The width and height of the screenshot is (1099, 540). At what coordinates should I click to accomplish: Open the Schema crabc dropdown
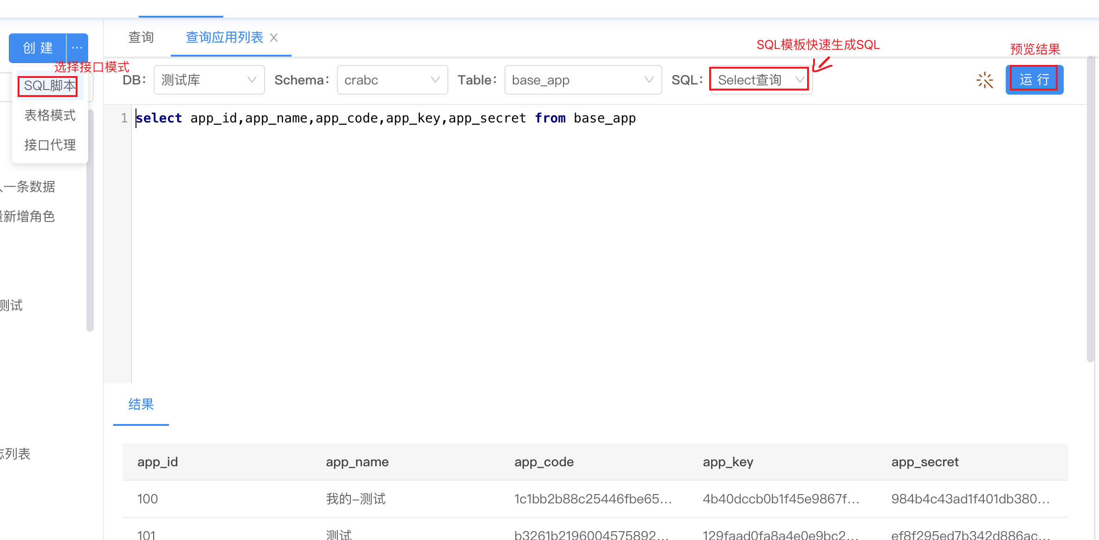tap(392, 80)
